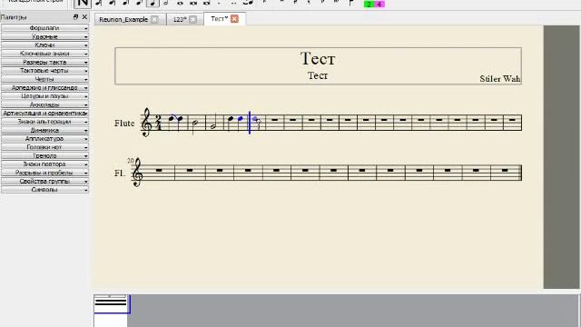Expand the Акколады palette
Screen dimensions: 581x327
[44, 104]
